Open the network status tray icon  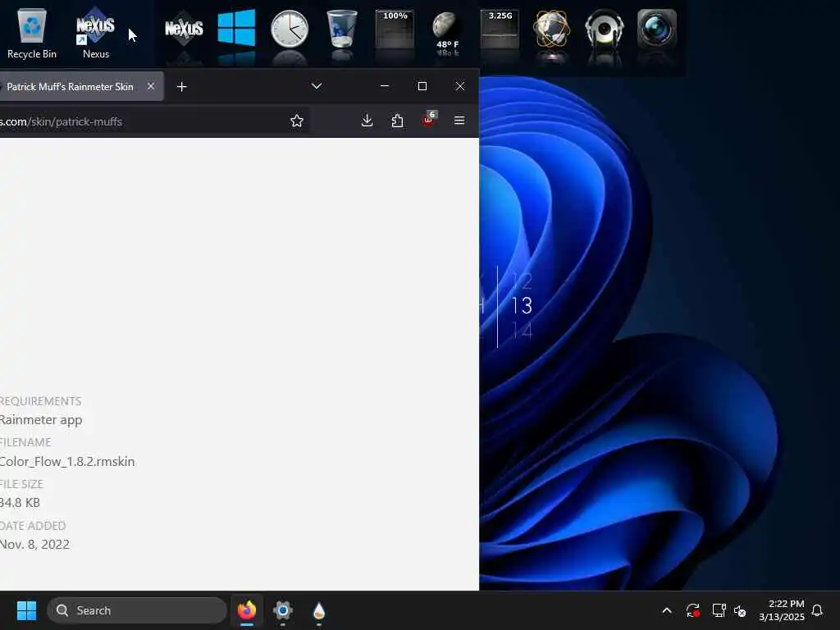(x=719, y=610)
